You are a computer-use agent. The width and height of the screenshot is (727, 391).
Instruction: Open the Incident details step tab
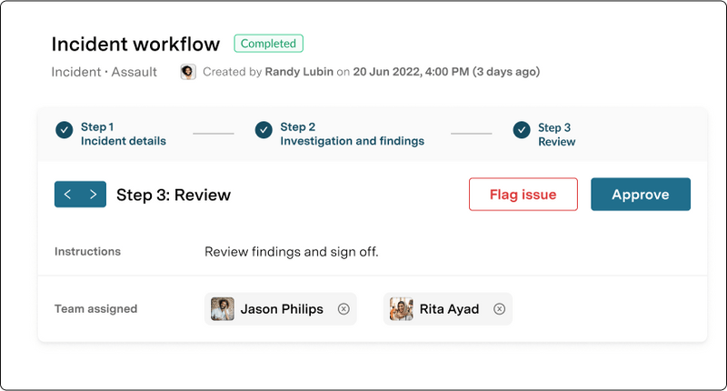(x=123, y=135)
